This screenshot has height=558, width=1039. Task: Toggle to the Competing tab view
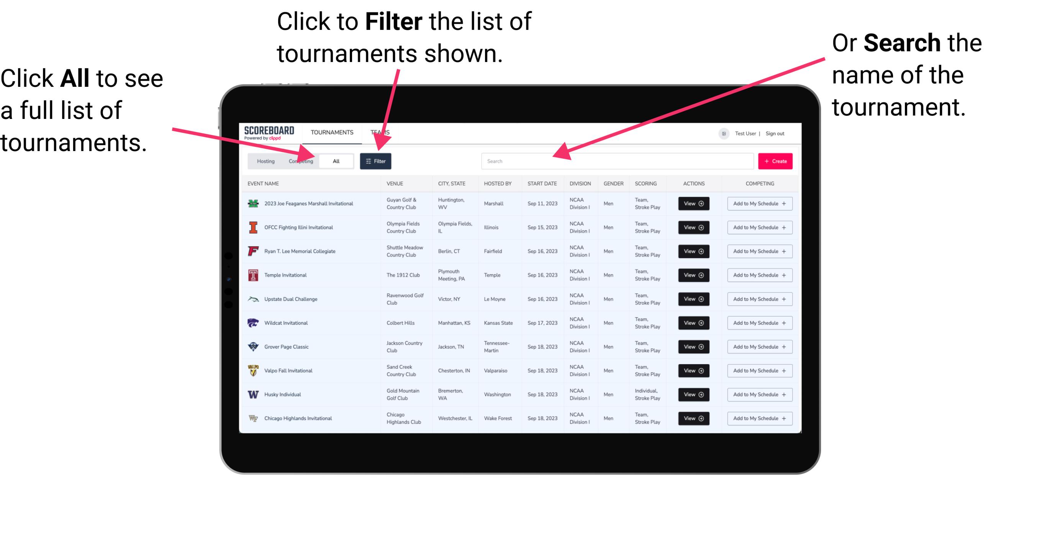pos(300,161)
